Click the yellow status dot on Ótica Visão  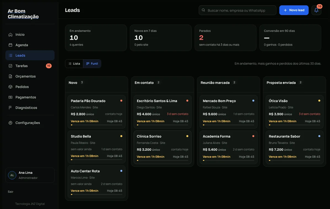[x=319, y=101]
